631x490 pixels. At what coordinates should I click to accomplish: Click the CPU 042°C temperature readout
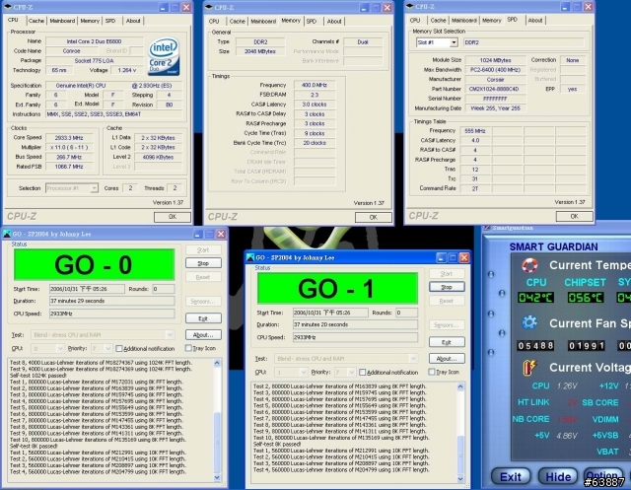(x=535, y=298)
